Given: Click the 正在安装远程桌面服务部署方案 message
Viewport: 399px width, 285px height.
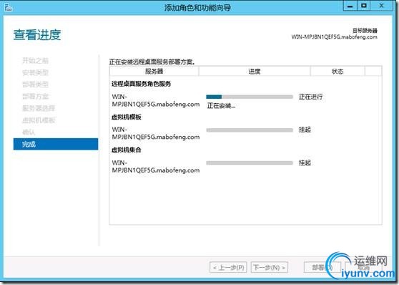Looking at the screenshot, I should coord(152,62).
